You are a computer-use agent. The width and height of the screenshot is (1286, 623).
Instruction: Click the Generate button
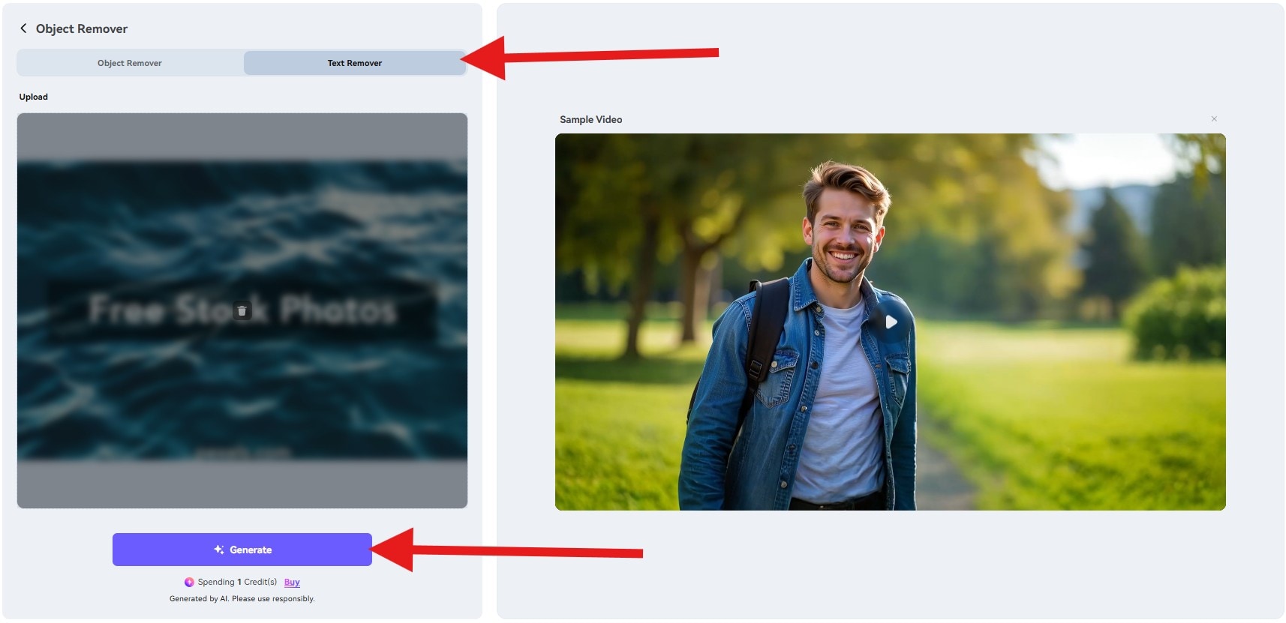[242, 550]
